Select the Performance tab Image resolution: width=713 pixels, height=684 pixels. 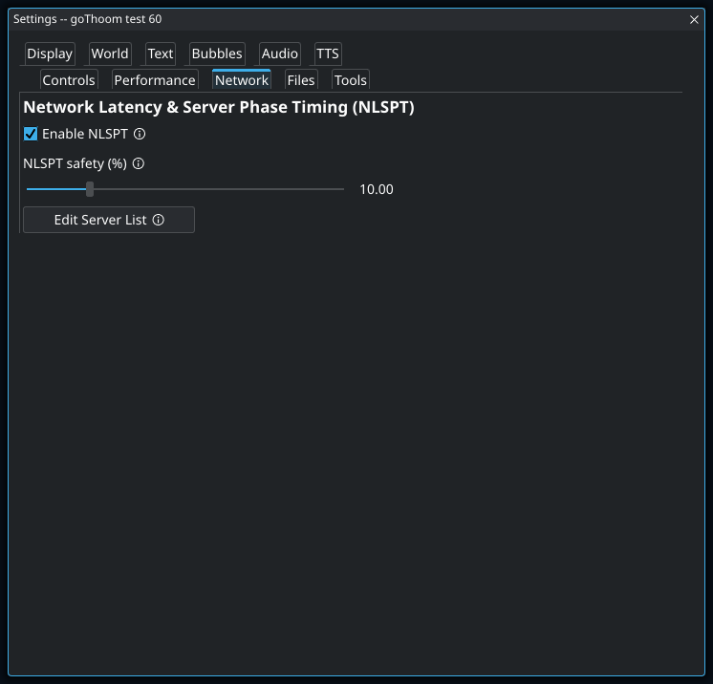155,80
